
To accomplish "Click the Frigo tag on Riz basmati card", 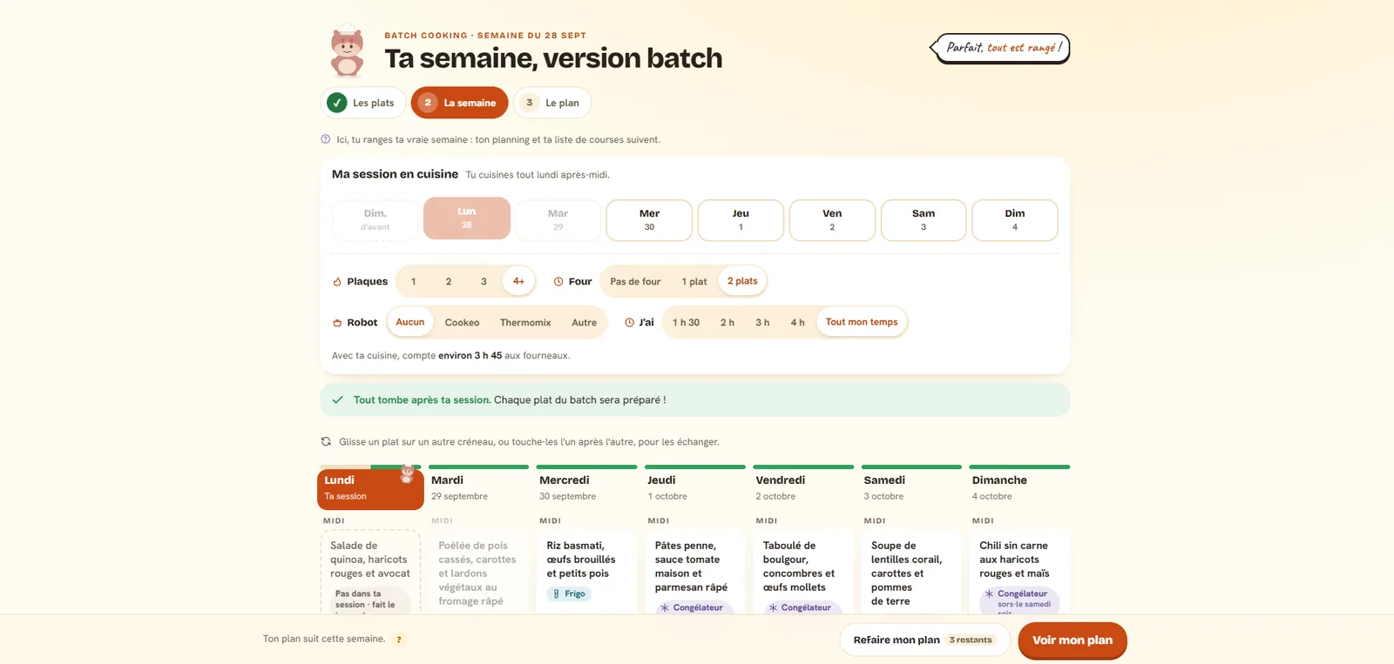I will click(570, 594).
